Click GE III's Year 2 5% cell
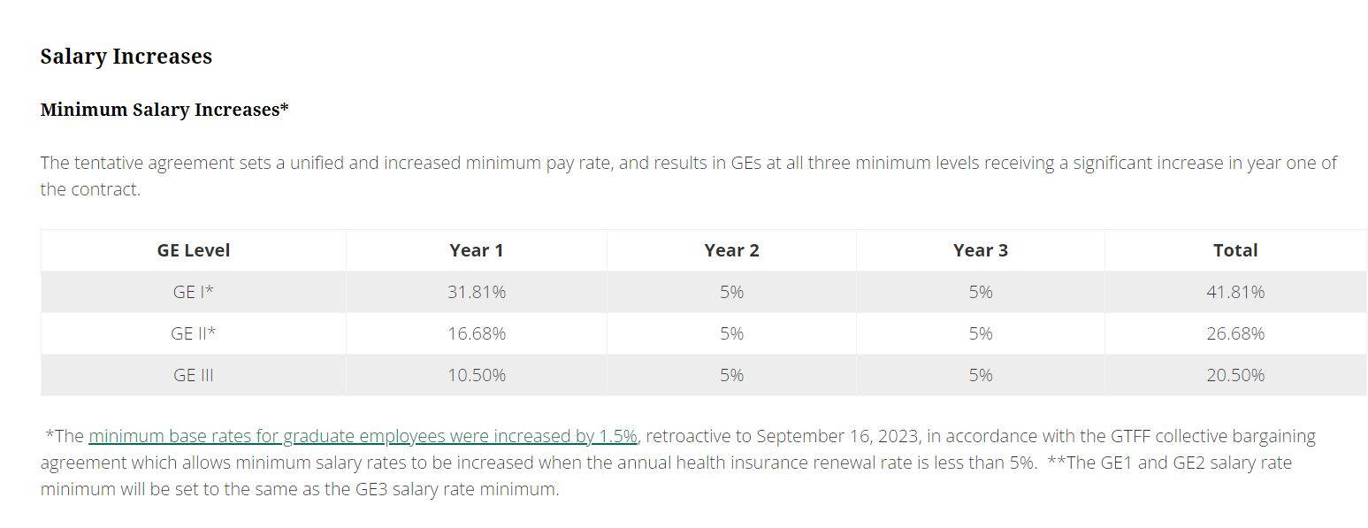Screen dimensions: 1368x528 (x=731, y=375)
